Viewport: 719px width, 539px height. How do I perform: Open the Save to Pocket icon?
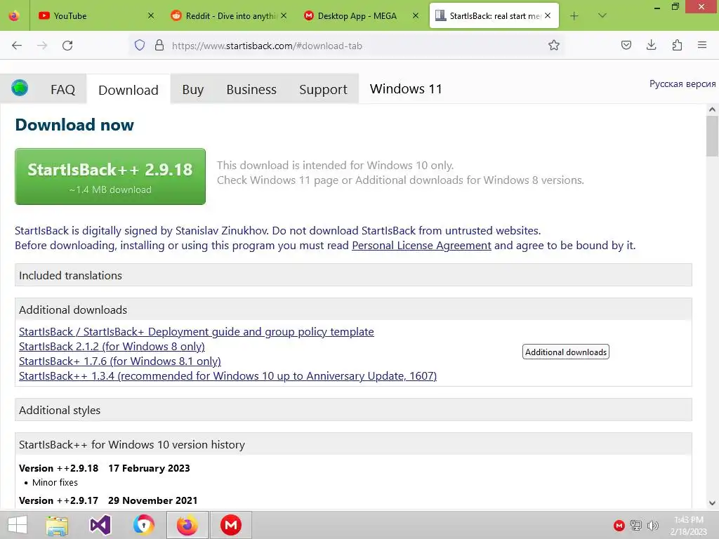point(626,45)
